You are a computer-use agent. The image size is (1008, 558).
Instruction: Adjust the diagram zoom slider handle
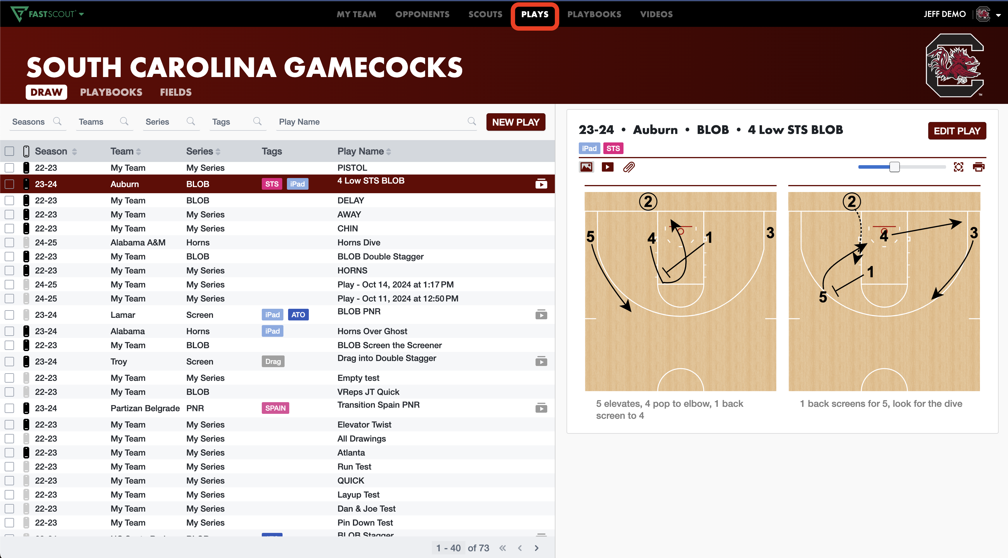(x=894, y=167)
